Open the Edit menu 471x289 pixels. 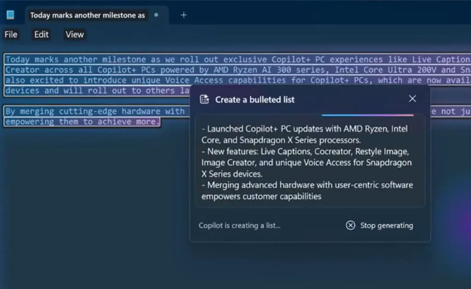click(41, 35)
